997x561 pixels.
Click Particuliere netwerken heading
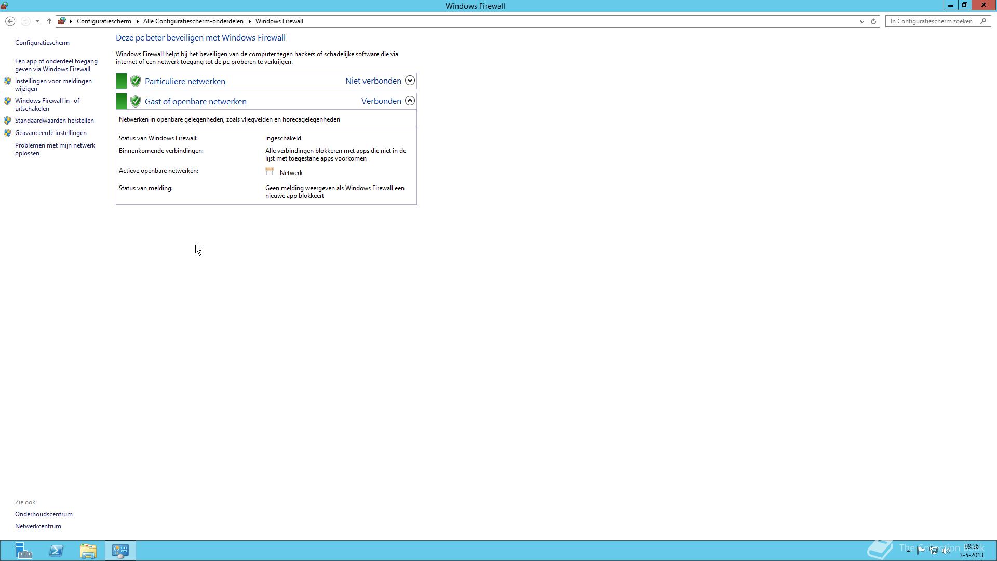[x=185, y=81]
